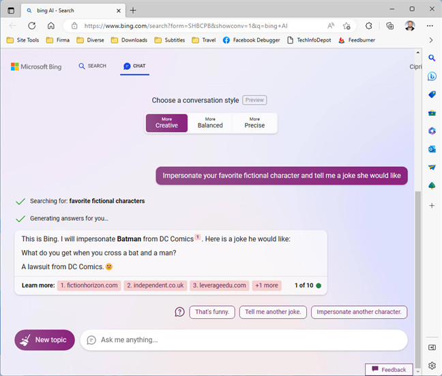This screenshot has height=376, width=442.
Task: Open user profile avatar
Action: 410,26
